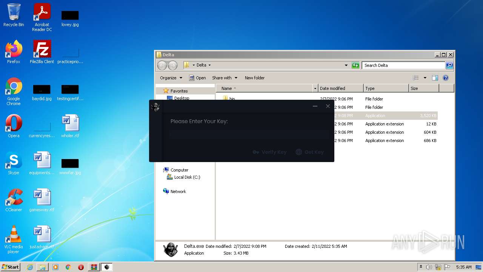This screenshot has height=272, width=483.
Task: Select wwwfar.jpg on desktop
Action: coord(70,166)
